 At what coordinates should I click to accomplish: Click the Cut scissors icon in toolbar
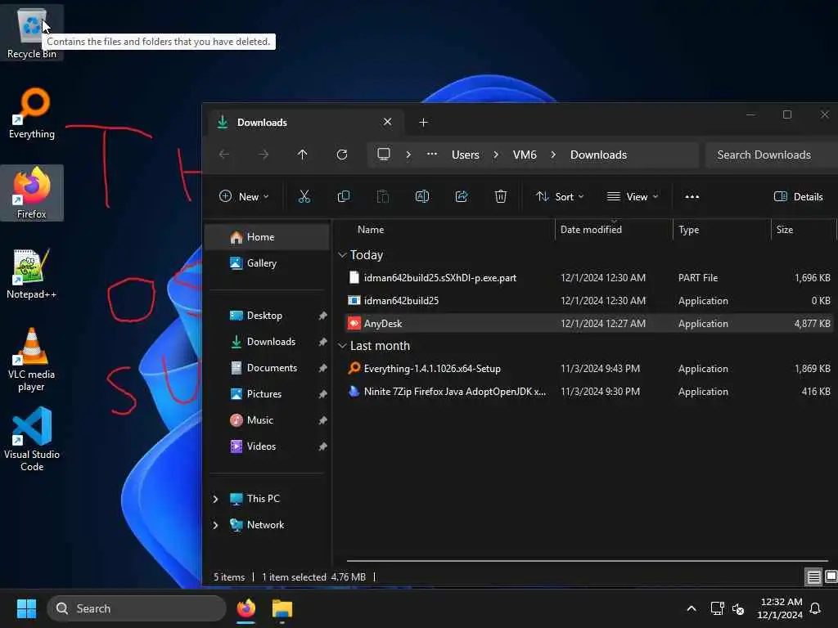point(304,196)
